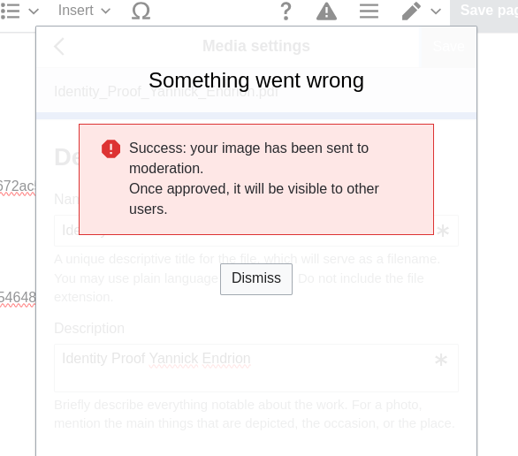Expand the list style chevron

(34, 11)
